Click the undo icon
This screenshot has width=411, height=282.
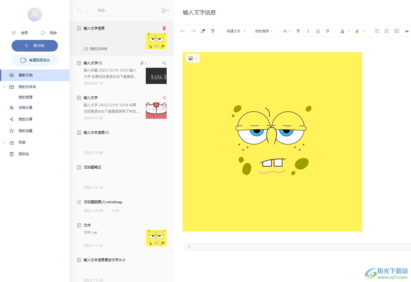(x=183, y=31)
